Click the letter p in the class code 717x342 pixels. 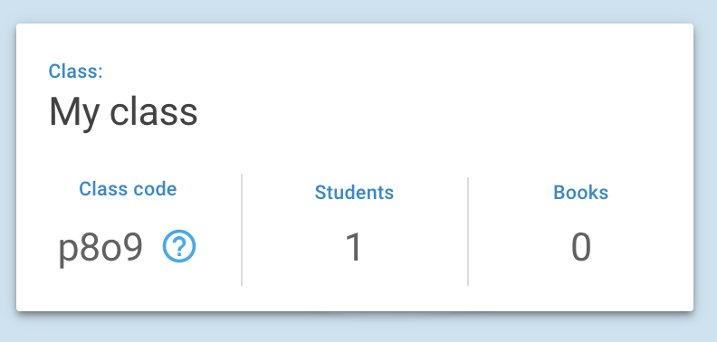68,252
